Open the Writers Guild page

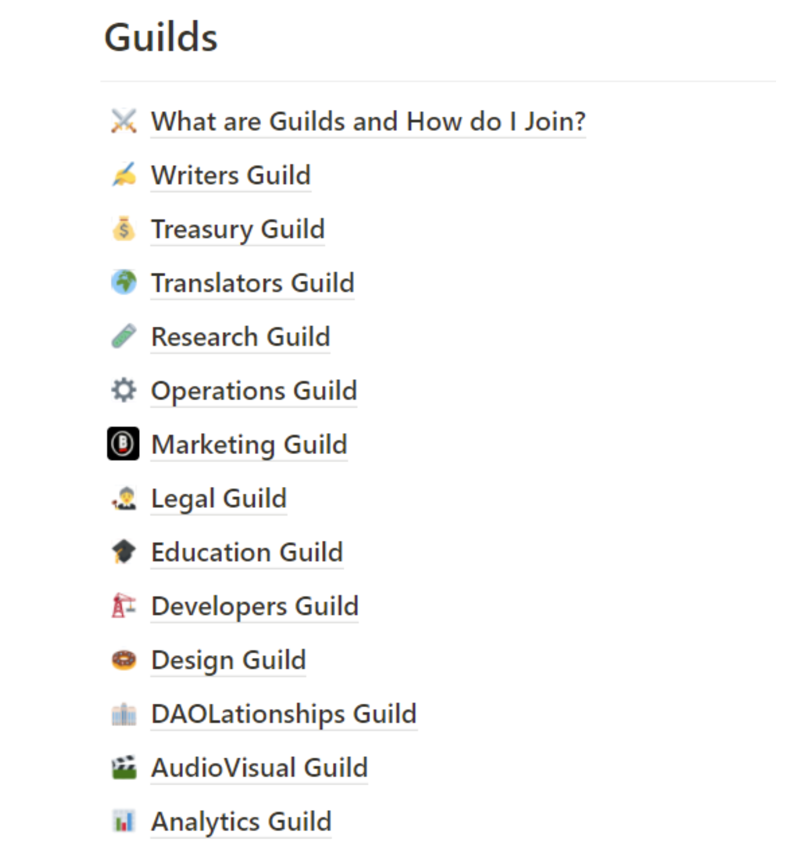click(x=231, y=176)
